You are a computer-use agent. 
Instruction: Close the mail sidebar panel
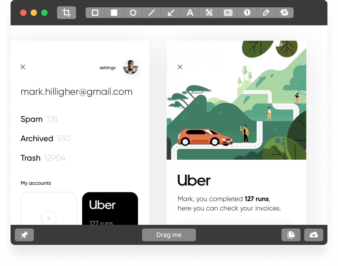(x=23, y=67)
